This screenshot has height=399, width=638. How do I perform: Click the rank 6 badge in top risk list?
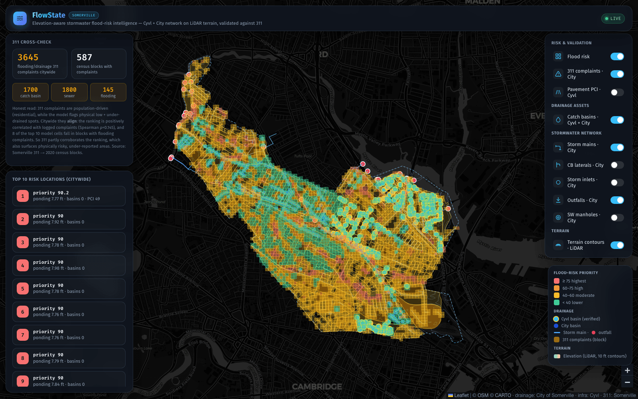[x=23, y=312]
